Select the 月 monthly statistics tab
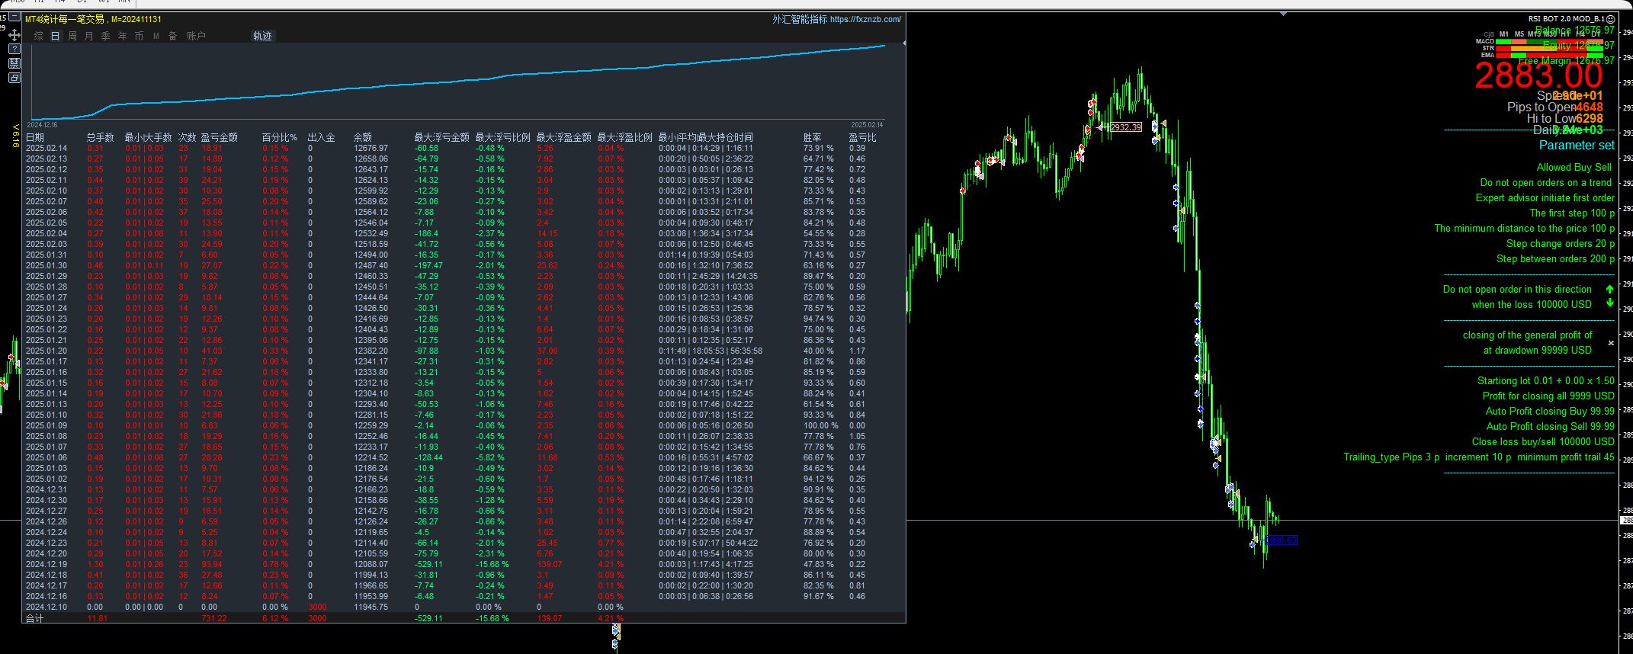1633x654 pixels. [89, 36]
